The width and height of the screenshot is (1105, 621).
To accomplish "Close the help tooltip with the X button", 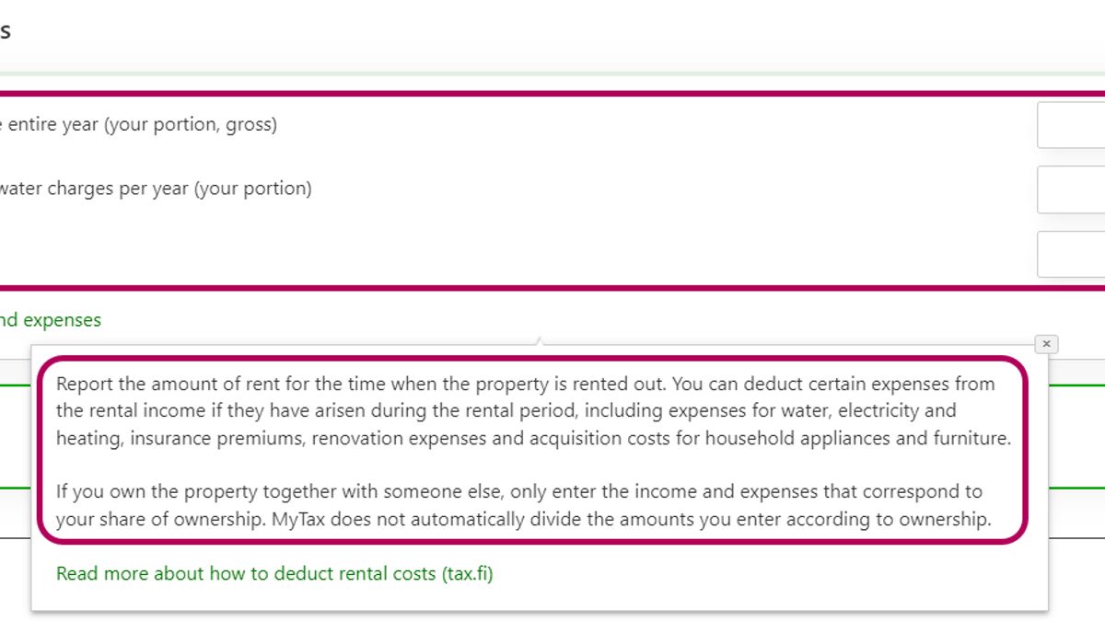I will point(1046,344).
